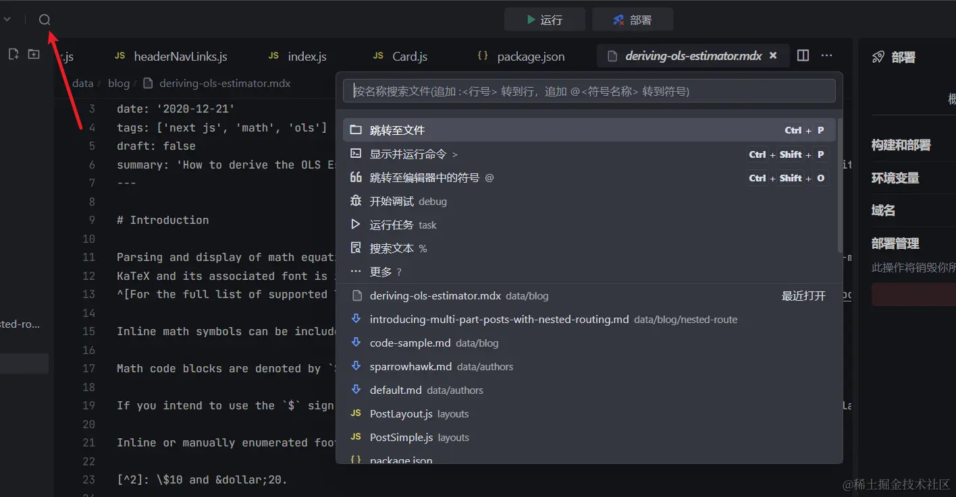Click the play icon beside 运行任务
956x497 pixels.
tap(356, 225)
